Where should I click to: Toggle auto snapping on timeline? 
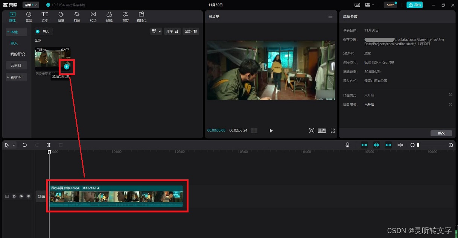376,145
